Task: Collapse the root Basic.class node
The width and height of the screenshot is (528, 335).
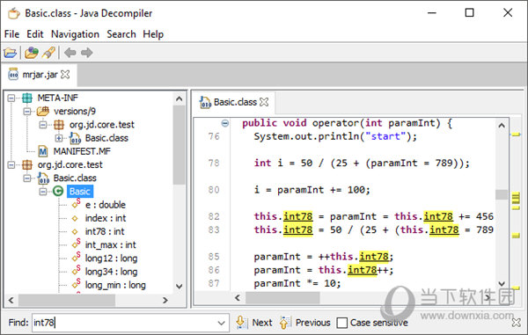Action: point(27,178)
